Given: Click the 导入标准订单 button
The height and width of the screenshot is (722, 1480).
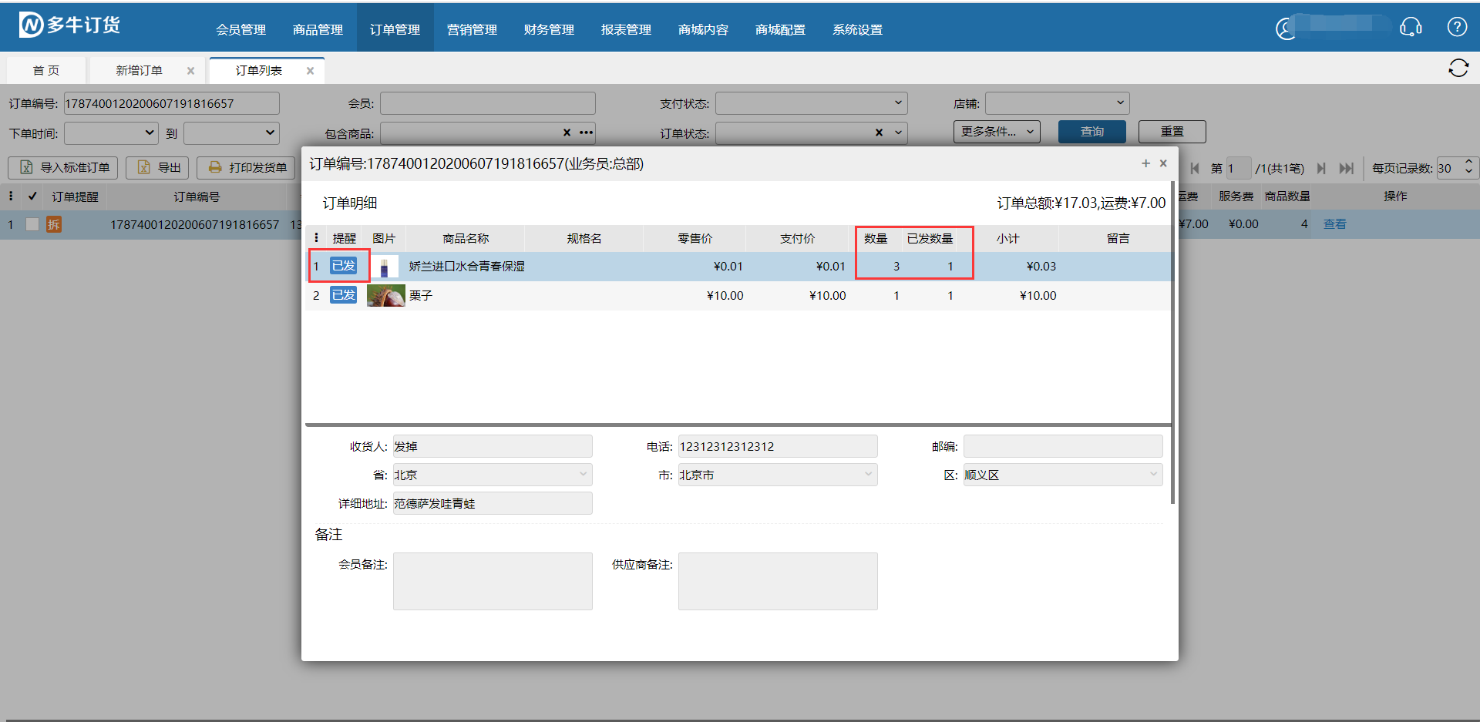Looking at the screenshot, I should click(x=63, y=167).
